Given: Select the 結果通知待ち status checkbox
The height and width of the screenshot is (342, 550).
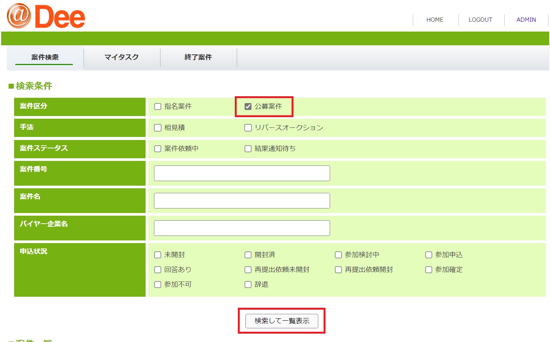Looking at the screenshot, I should point(248,149).
